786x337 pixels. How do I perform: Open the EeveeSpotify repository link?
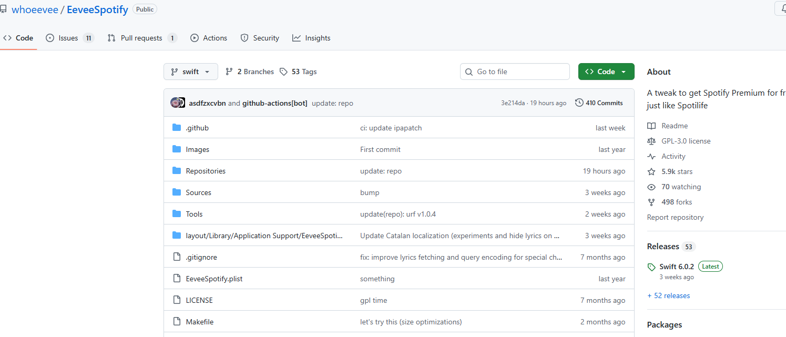click(97, 9)
